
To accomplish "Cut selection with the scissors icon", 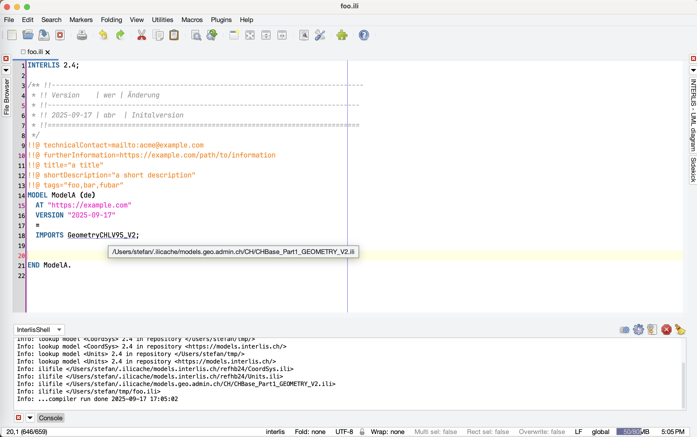I will pos(141,35).
